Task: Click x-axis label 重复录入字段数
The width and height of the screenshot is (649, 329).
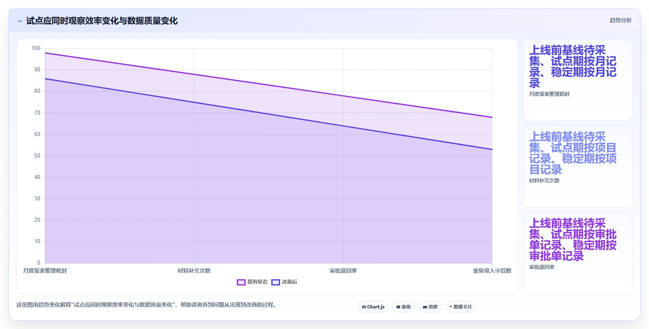Action: pos(492,271)
